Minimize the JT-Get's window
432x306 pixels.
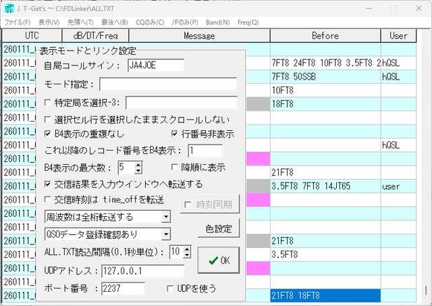click(369, 8)
